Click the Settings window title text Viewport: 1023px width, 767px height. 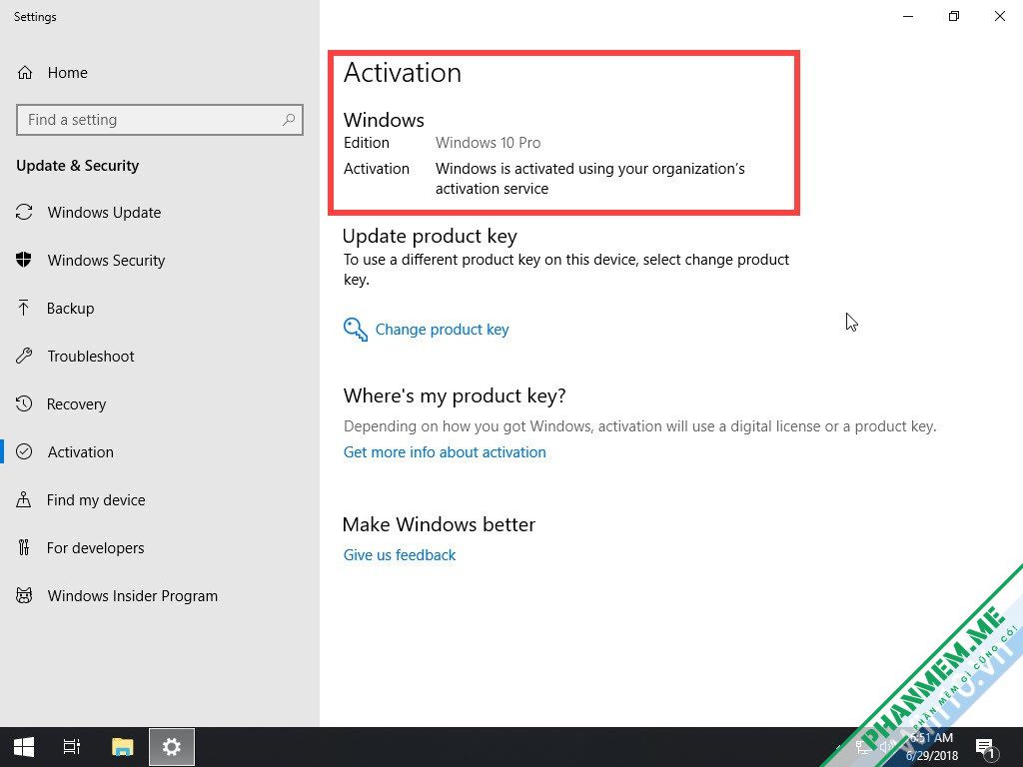point(35,17)
